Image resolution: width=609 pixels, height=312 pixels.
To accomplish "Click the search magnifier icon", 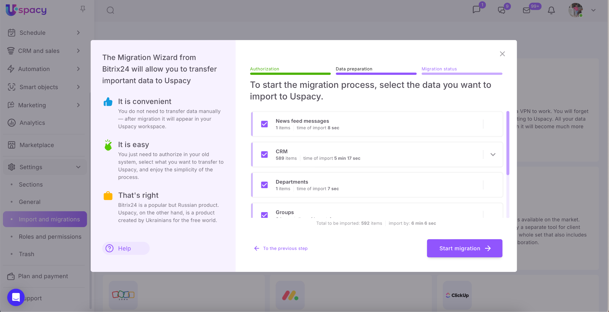I will pyautogui.click(x=110, y=10).
